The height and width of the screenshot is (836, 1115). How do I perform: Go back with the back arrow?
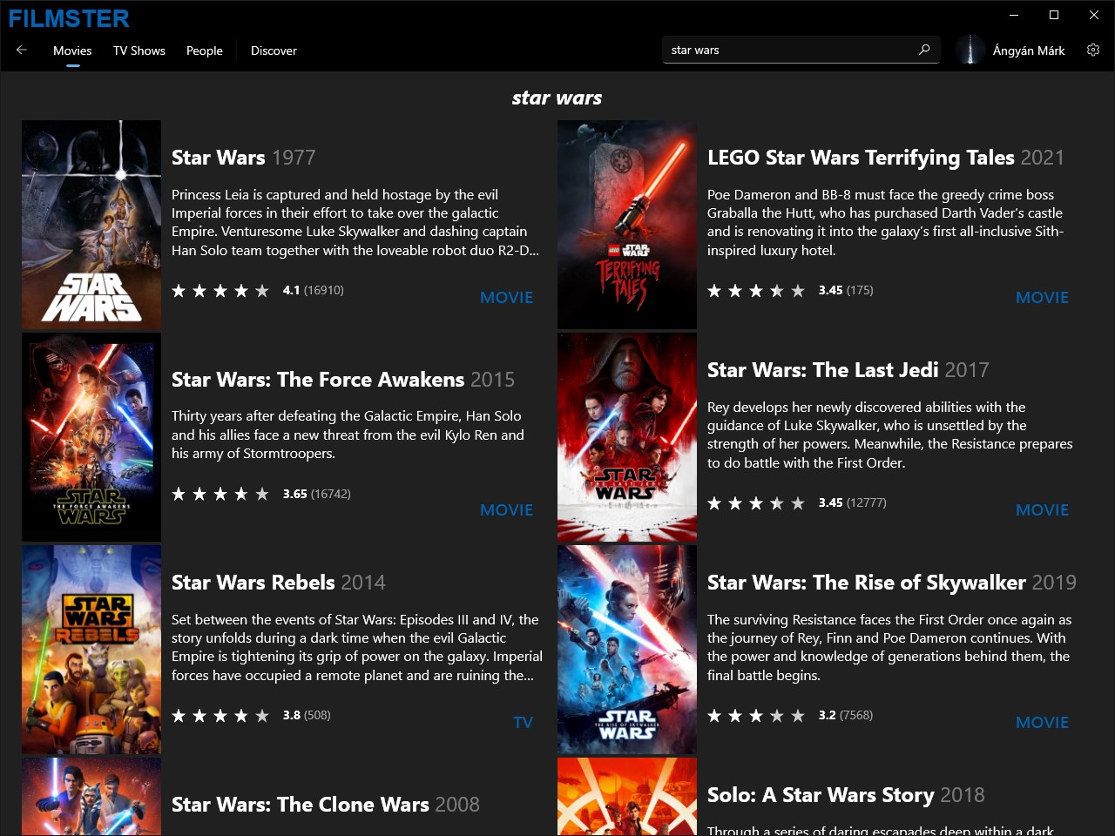click(x=22, y=51)
